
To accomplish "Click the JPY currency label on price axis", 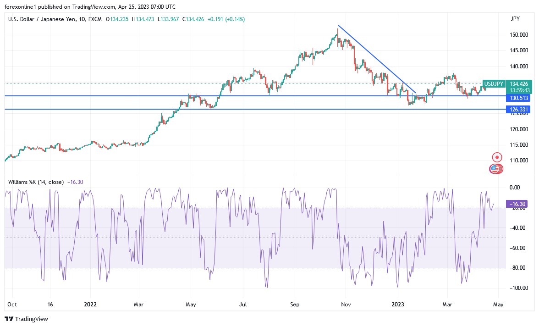I will [x=515, y=19].
